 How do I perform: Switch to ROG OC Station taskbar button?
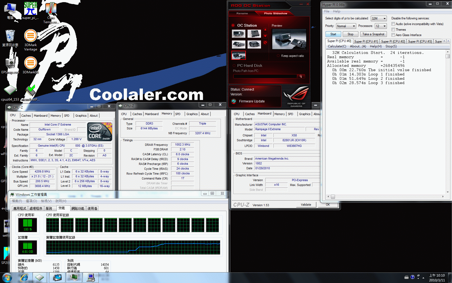click(57, 278)
